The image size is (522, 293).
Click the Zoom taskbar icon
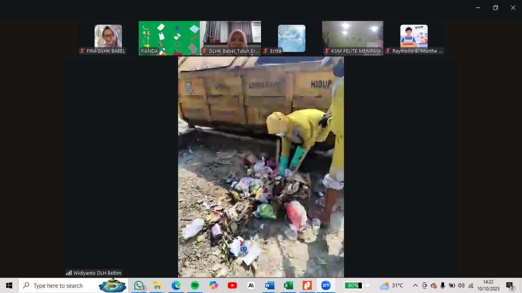click(326, 286)
